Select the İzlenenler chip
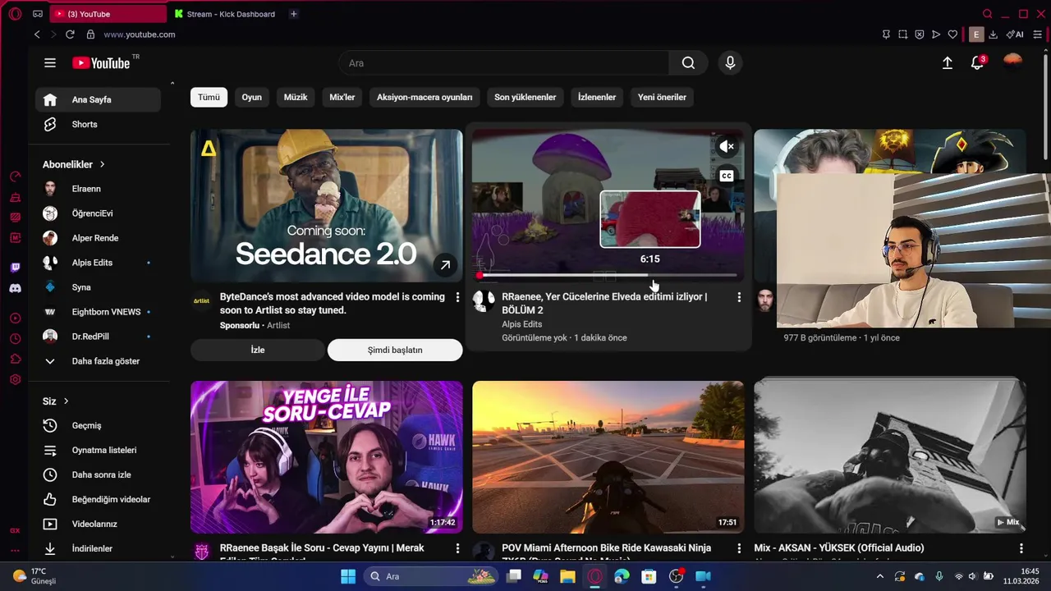 pyautogui.click(x=597, y=97)
